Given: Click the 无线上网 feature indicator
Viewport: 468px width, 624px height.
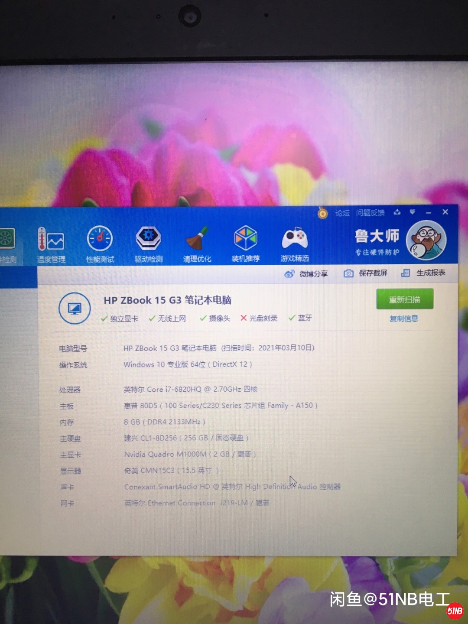Looking at the screenshot, I should click(x=167, y=318).
